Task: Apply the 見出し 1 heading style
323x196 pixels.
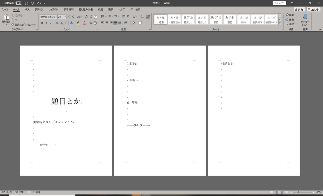Action: click(x=188, y=19)
